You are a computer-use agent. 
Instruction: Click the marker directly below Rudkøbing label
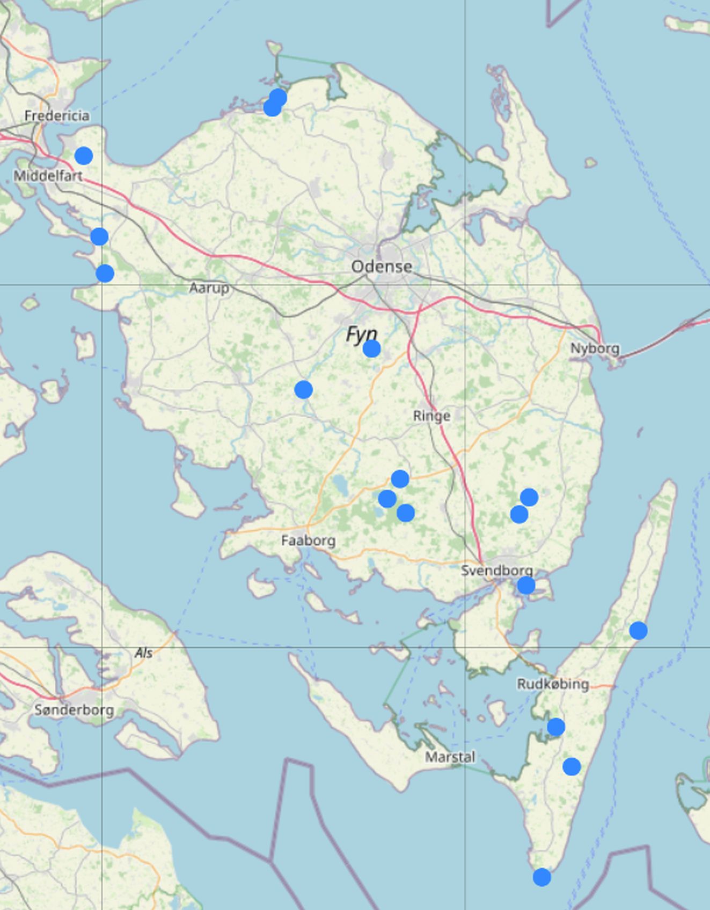tap(555, 727)
